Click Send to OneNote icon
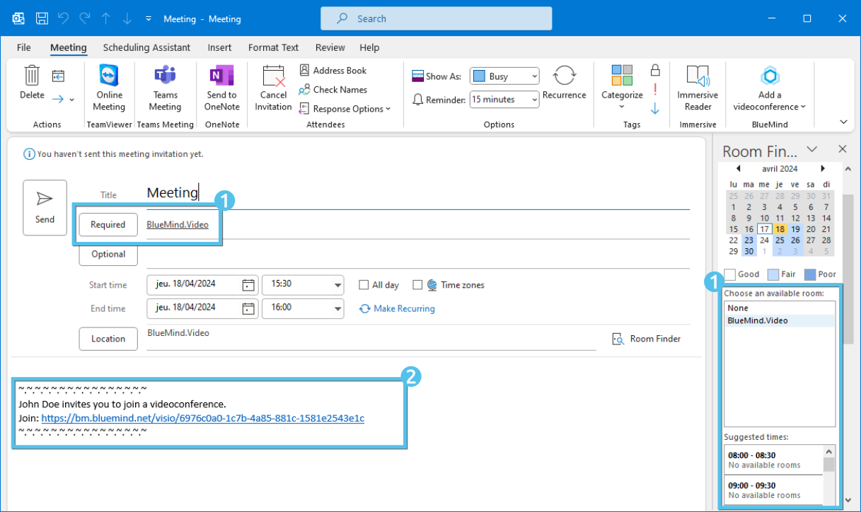This screenshot has height=512, width=861. coord(221,76)
